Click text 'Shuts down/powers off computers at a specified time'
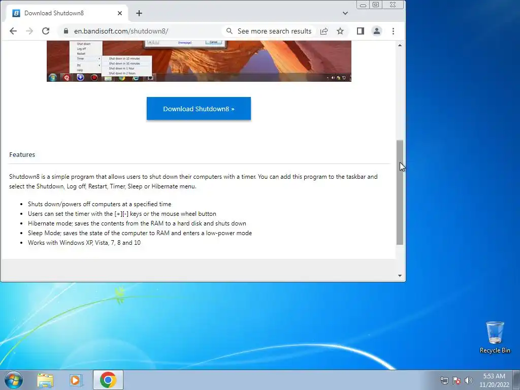This screenshot has width=520, height=390. (x=100, y=204)
